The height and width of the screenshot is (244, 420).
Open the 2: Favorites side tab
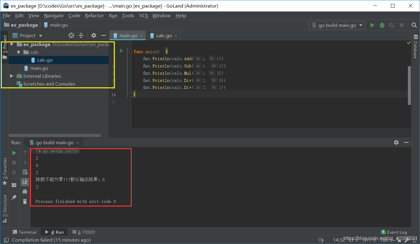coord(5,171)
